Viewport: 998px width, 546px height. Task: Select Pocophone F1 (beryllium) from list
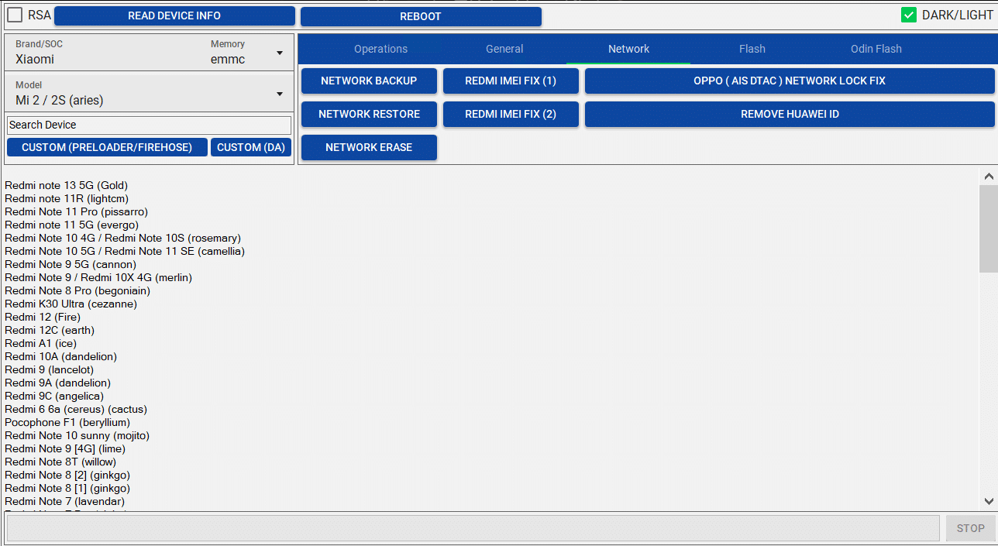[x=67, y=422]
